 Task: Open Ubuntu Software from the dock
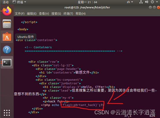point(7,37)
